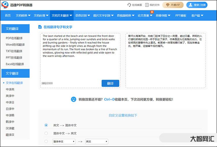Open the 首页 navigation tab
This screenshot has width=217, height=147.
(x=8, y=16)
